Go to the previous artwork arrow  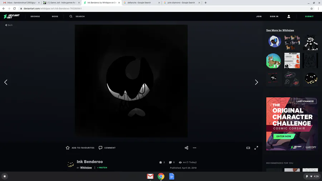6,82
